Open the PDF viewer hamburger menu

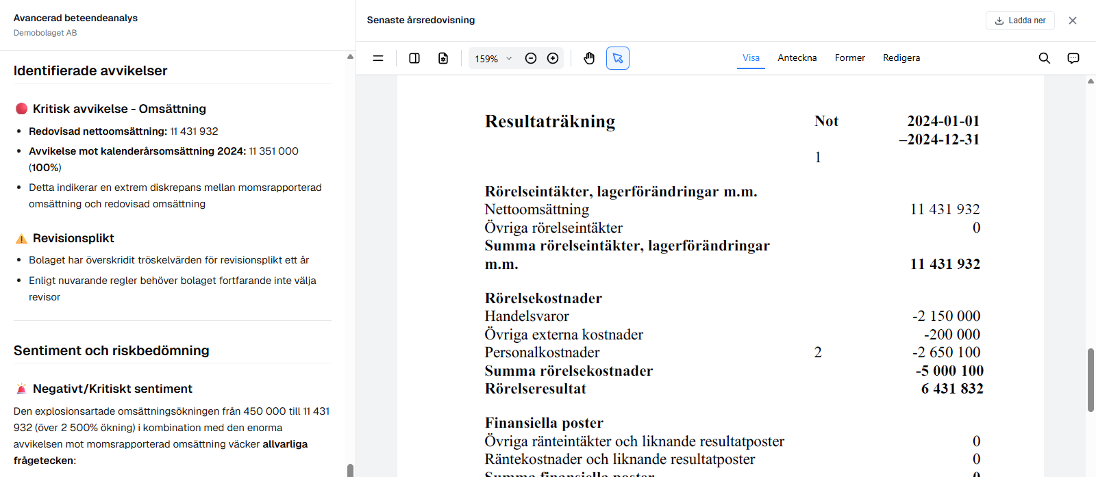[x=377, y=58]
